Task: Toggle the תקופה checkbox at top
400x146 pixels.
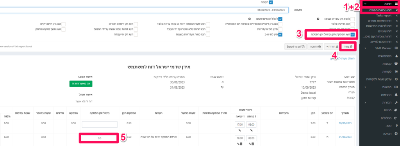Action: [271, 2]
